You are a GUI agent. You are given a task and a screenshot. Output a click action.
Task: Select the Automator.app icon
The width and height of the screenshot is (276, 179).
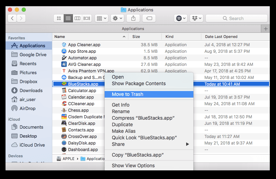pos(64,58)
